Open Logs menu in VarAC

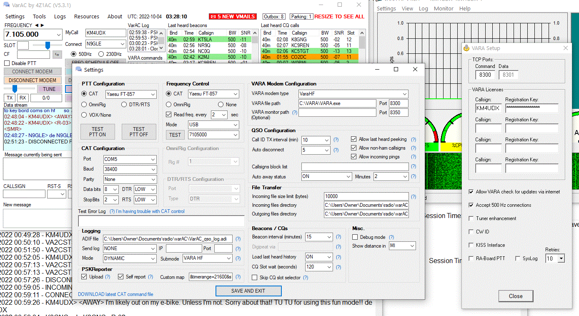click(60, 17)
